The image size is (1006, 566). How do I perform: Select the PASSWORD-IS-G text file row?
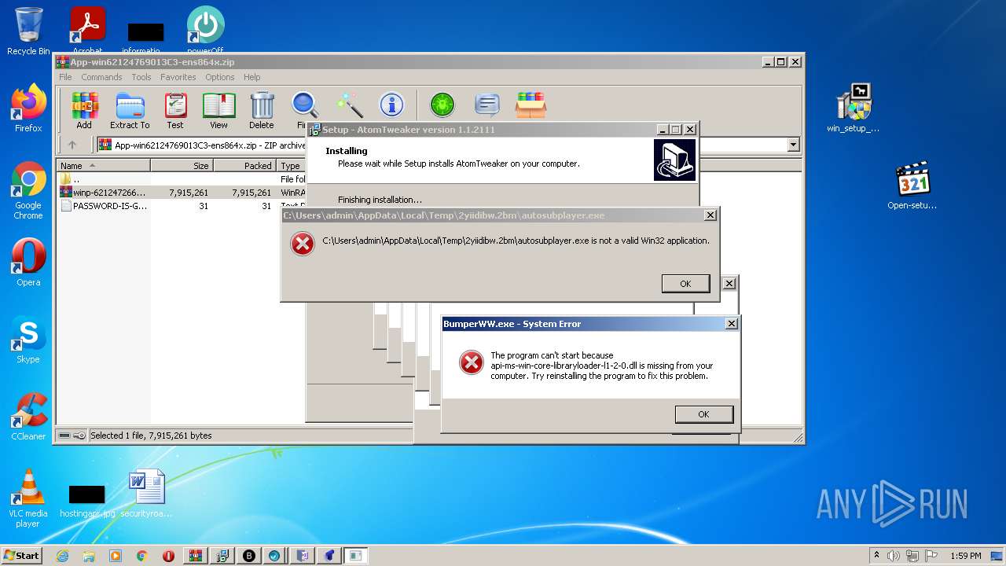point(181,206)
